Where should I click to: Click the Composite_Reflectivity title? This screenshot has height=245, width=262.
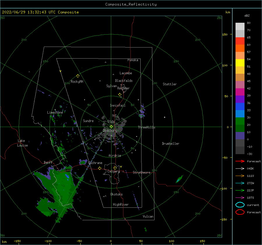click(x=131, y=4)
